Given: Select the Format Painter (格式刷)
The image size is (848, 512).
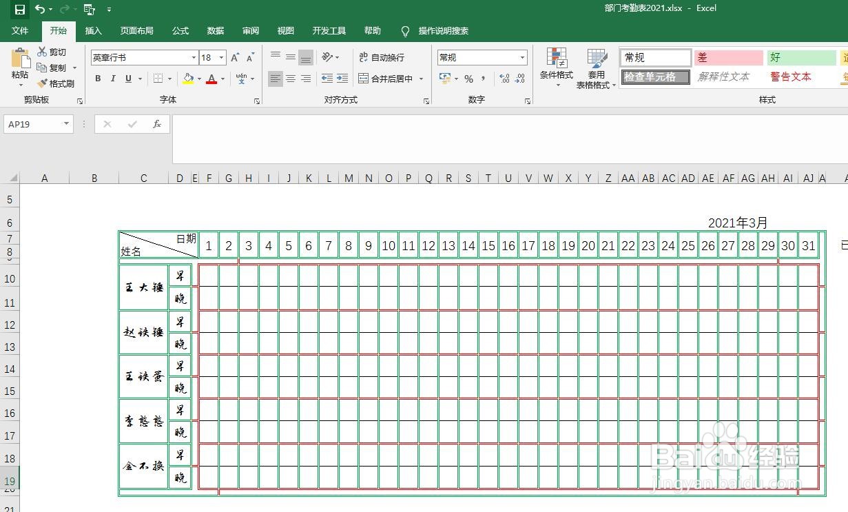Looking at the screenshot, I should [x=56, y=83].
